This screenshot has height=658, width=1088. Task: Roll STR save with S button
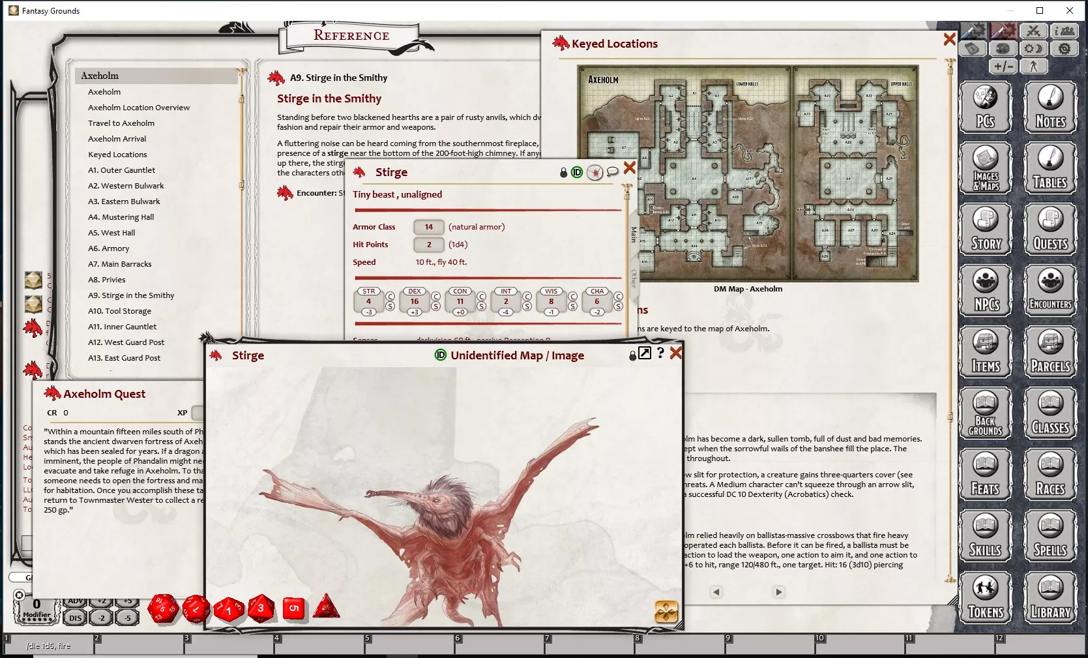pos(390,307)
